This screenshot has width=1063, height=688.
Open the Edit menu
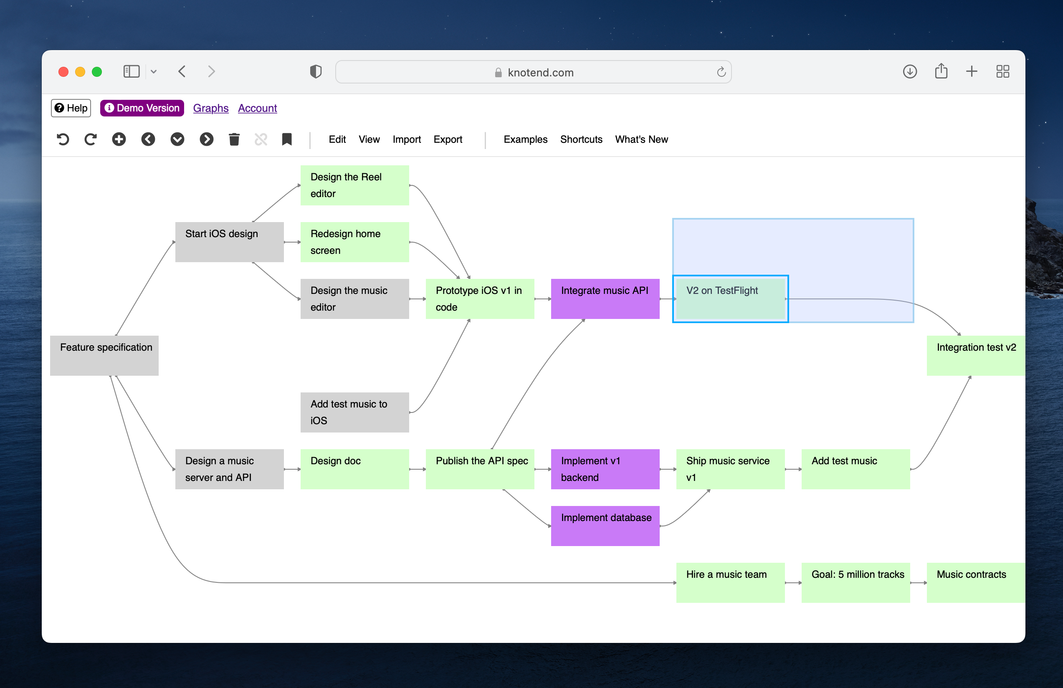337,139
